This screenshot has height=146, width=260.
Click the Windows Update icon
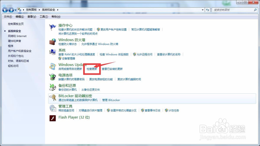[x=53, y=66]
